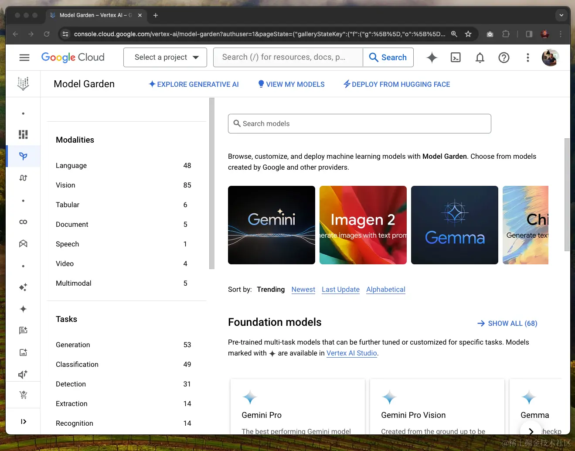Open the Chrome tab list dropdown arrow
The width and height of the screenshot is (575, 451).
tap(561, 15)
